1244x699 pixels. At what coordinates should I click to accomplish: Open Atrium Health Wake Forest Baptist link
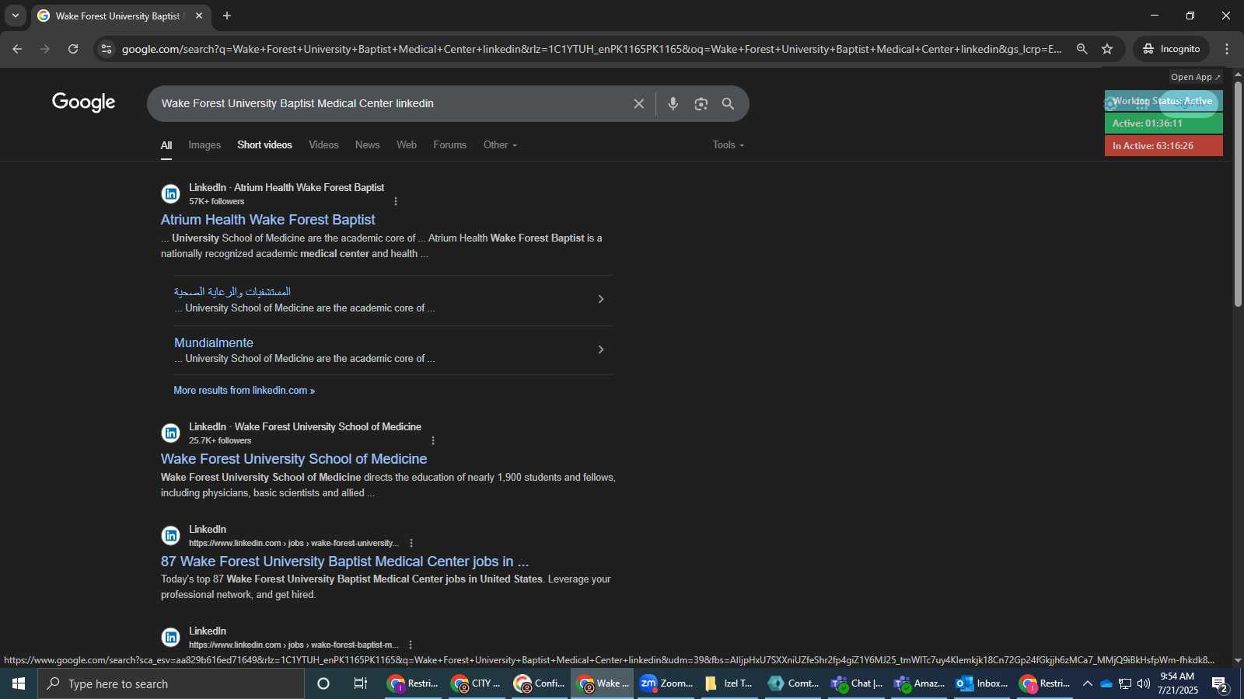point(267,220)
